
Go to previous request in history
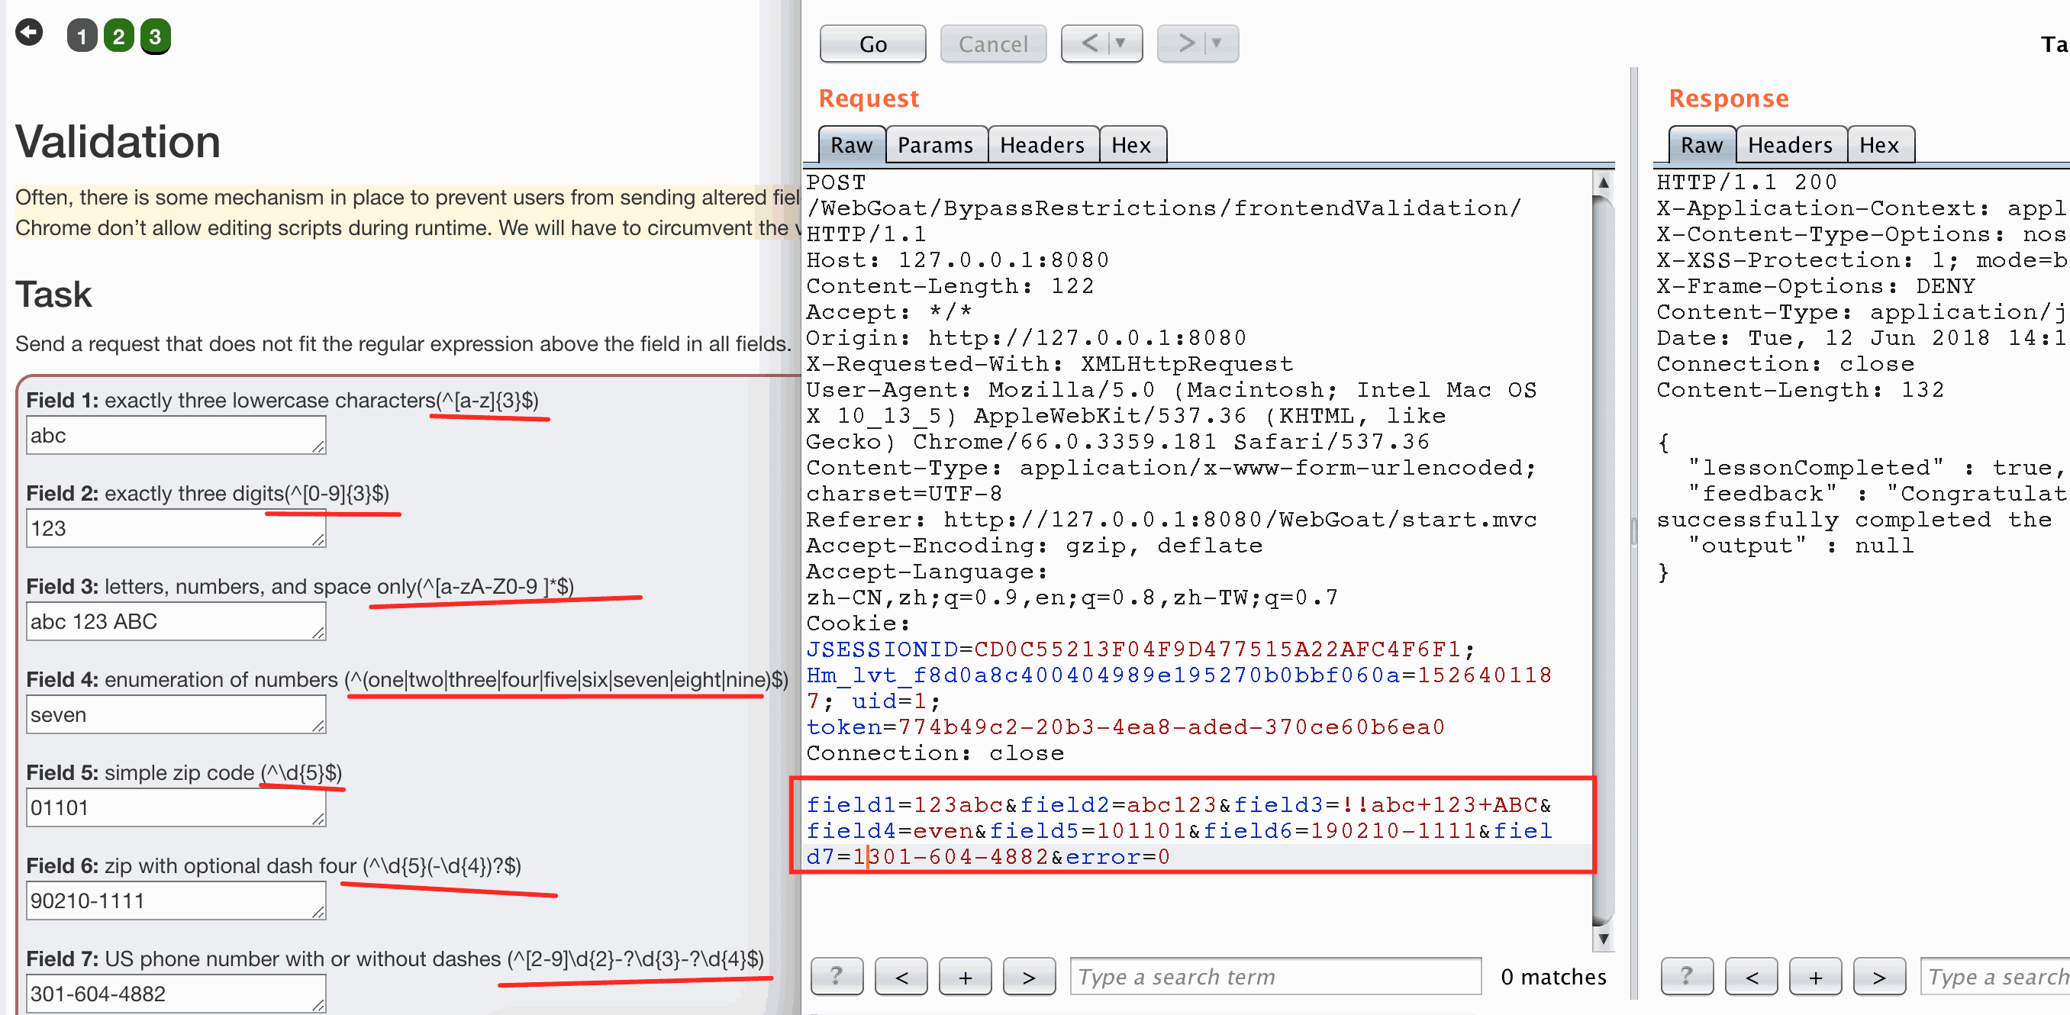(1089, 43)
